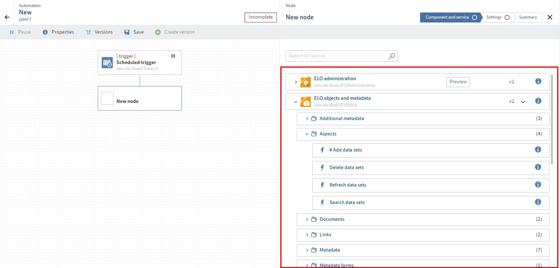This screenshot has height=268, width=560.
Task: Open the Versions toolbar item
Action: (x=99, y=32)
